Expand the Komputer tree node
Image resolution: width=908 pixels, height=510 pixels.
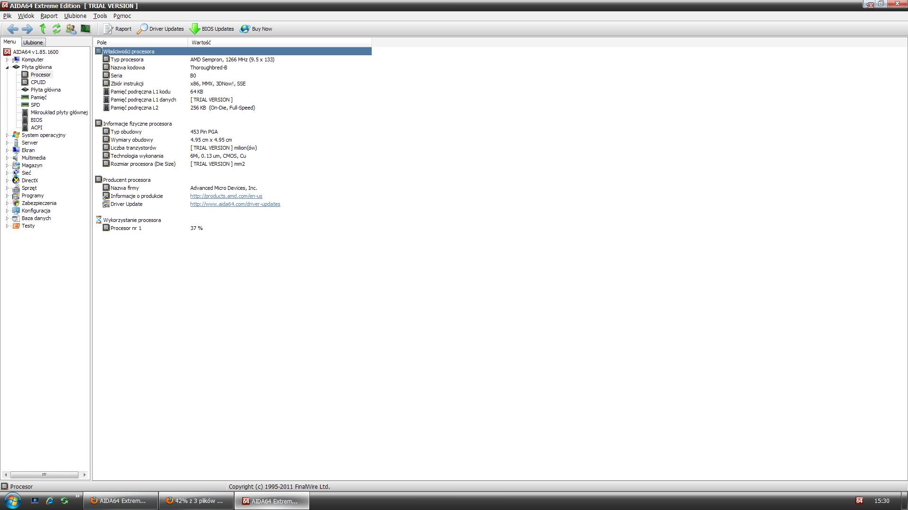[7, 60]
